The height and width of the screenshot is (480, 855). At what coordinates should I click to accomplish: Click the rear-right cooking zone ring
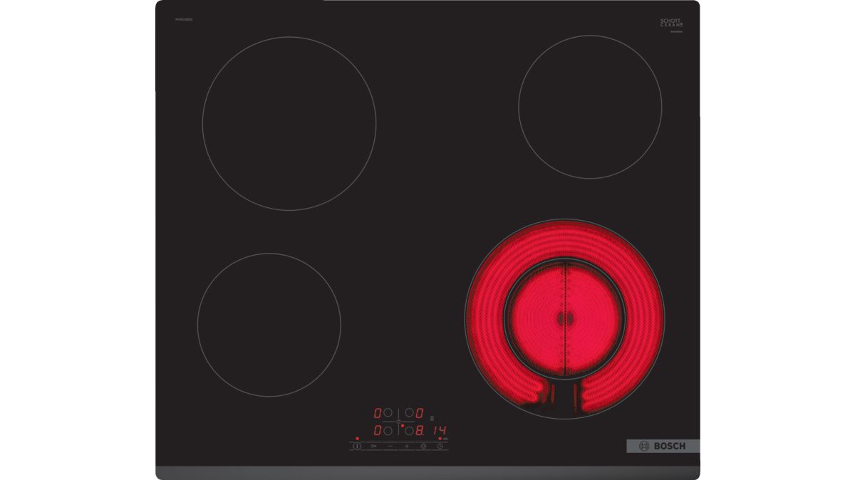click(x=589, y=107)
